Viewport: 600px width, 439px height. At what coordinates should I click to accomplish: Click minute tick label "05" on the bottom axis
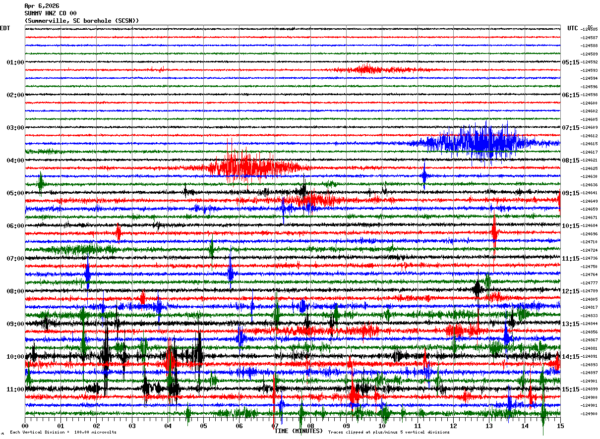click(x=203, y=426)
